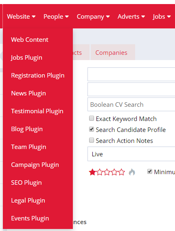Uncheck Search Candidate Profile

pos(92,129)
